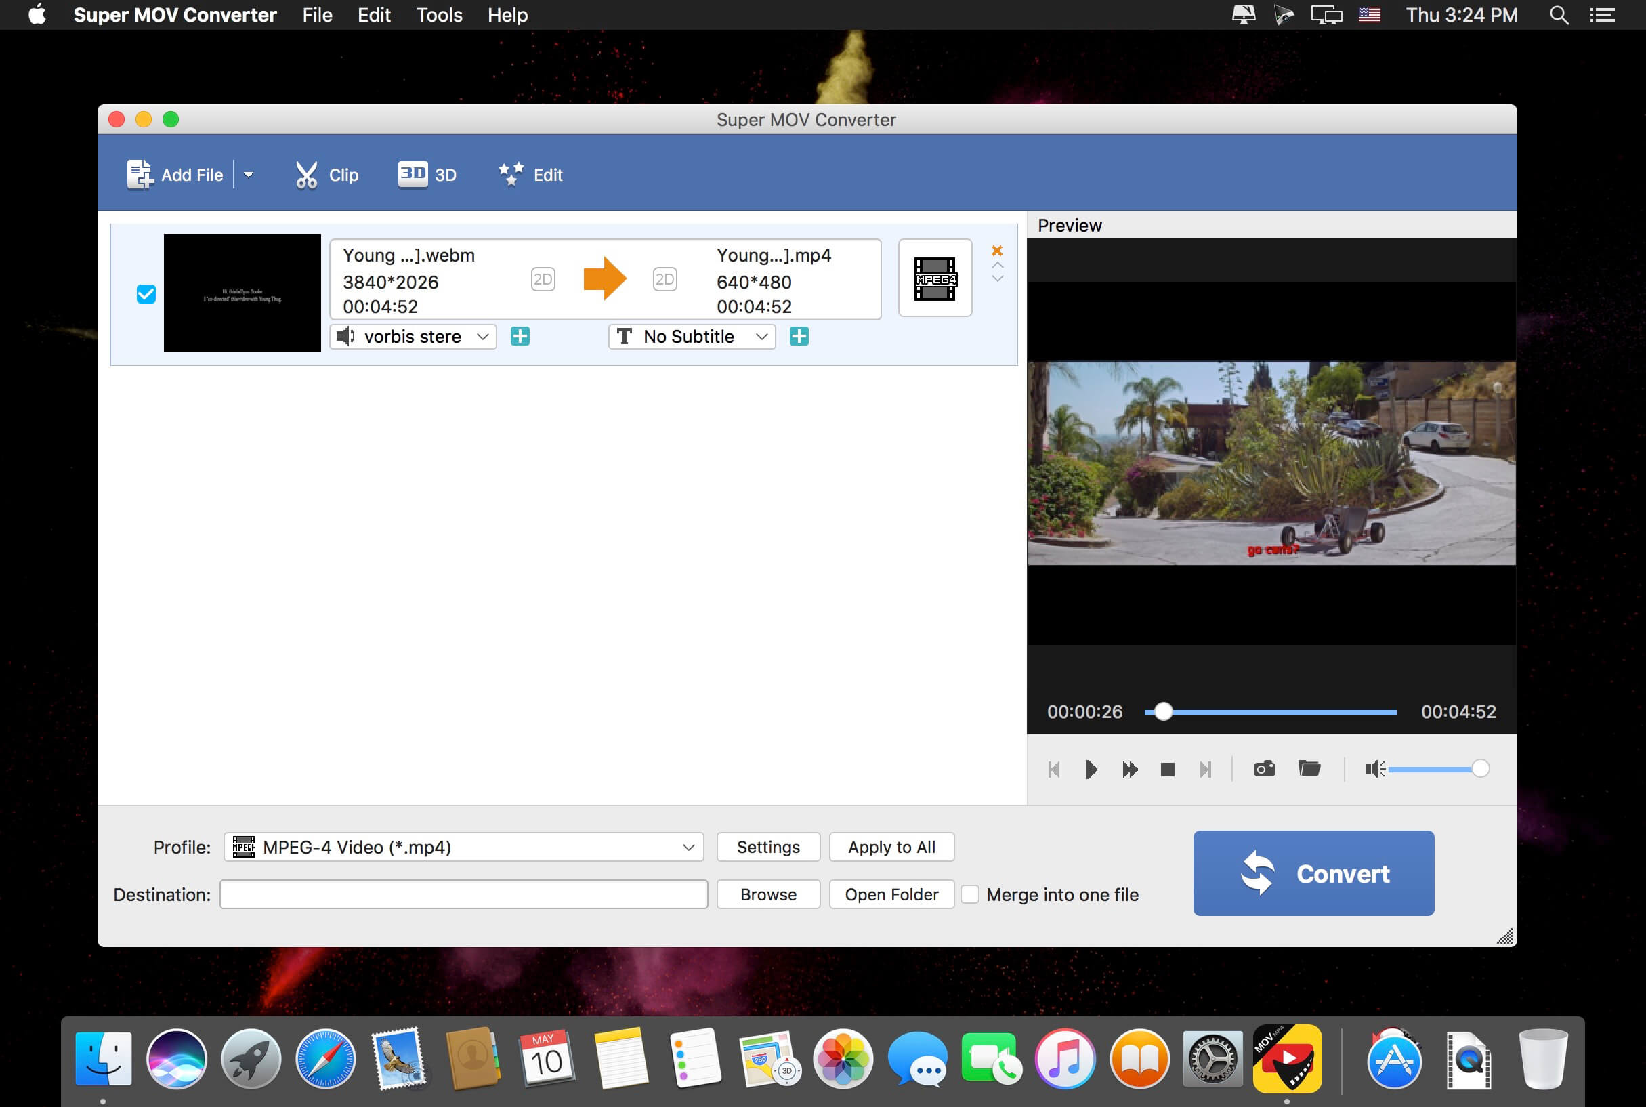The image size is (1646, 1107).
Task: Click the MPEG4 output format icon
Action: pyautogui.click(x=935, y=278)
